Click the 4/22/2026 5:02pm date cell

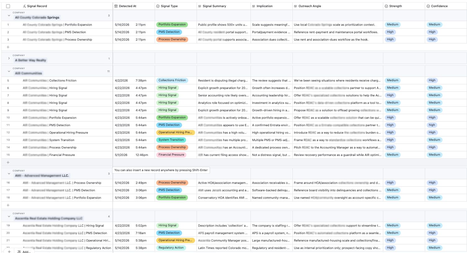[134, 226]
